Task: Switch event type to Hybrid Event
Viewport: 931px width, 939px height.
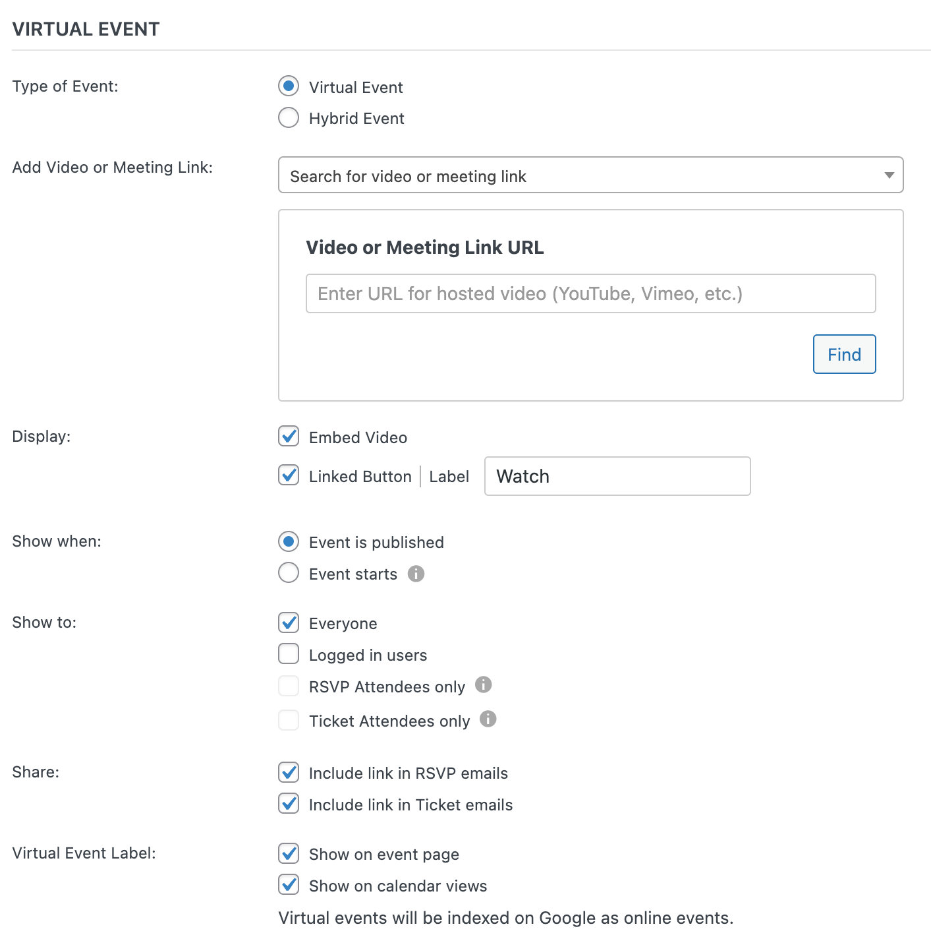Action: point(289,117)
